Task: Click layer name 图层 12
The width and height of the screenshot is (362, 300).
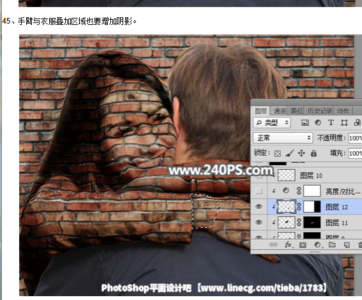Action: point(336,207)
